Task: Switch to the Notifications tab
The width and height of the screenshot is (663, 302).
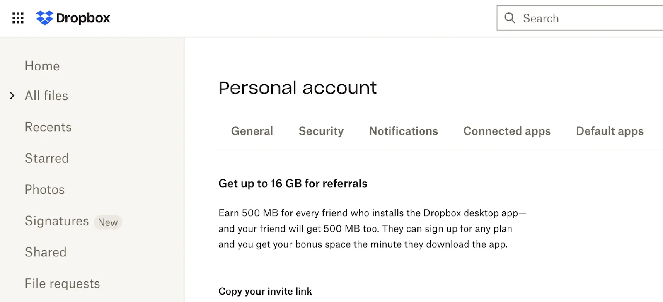Action: 403,131
